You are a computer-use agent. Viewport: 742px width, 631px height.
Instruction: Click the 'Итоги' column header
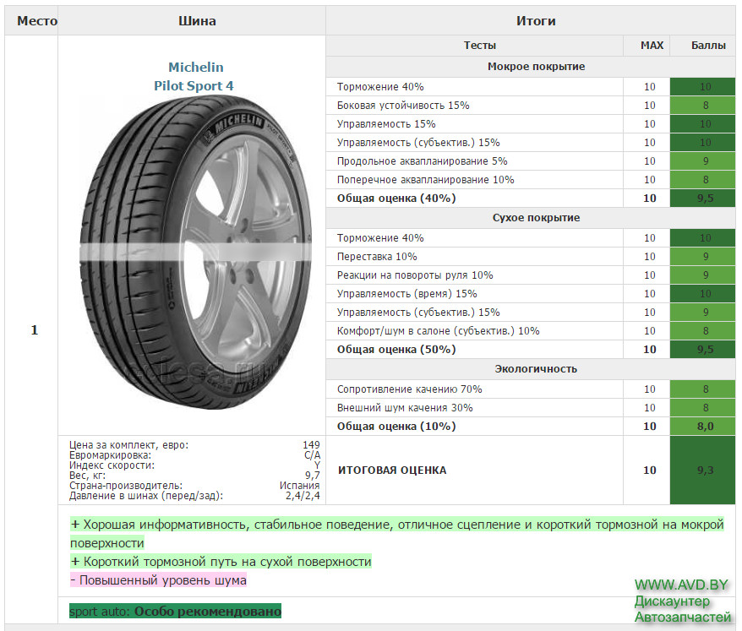pos(536,21)
